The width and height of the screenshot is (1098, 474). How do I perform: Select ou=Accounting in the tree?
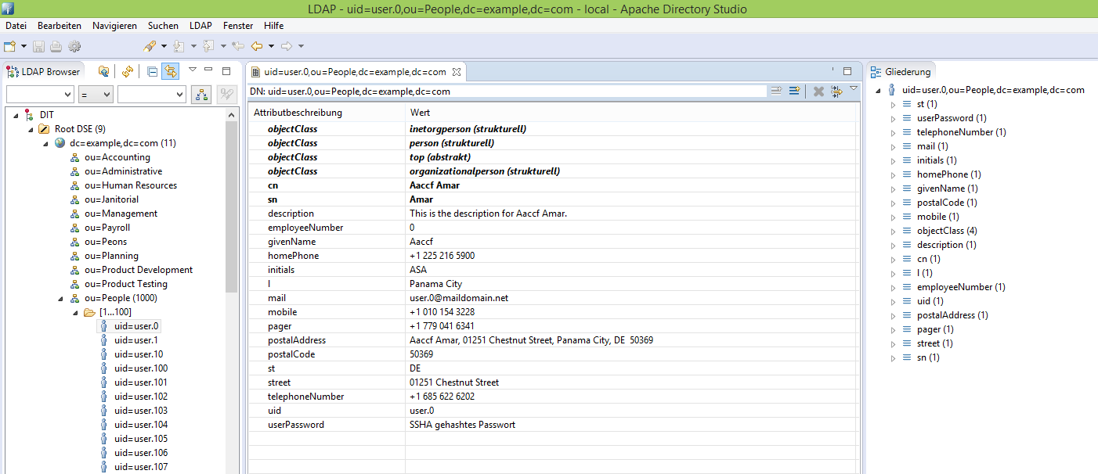point(117,157)
